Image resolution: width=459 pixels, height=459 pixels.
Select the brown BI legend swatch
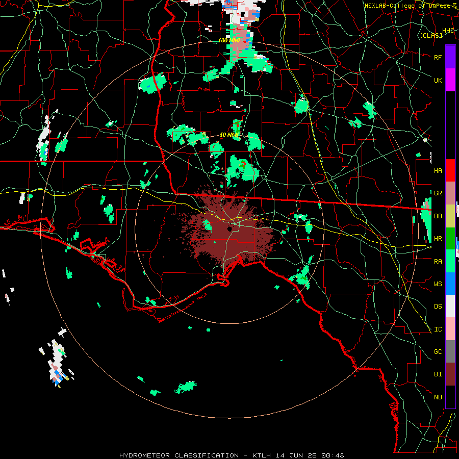tap(450, 374)
